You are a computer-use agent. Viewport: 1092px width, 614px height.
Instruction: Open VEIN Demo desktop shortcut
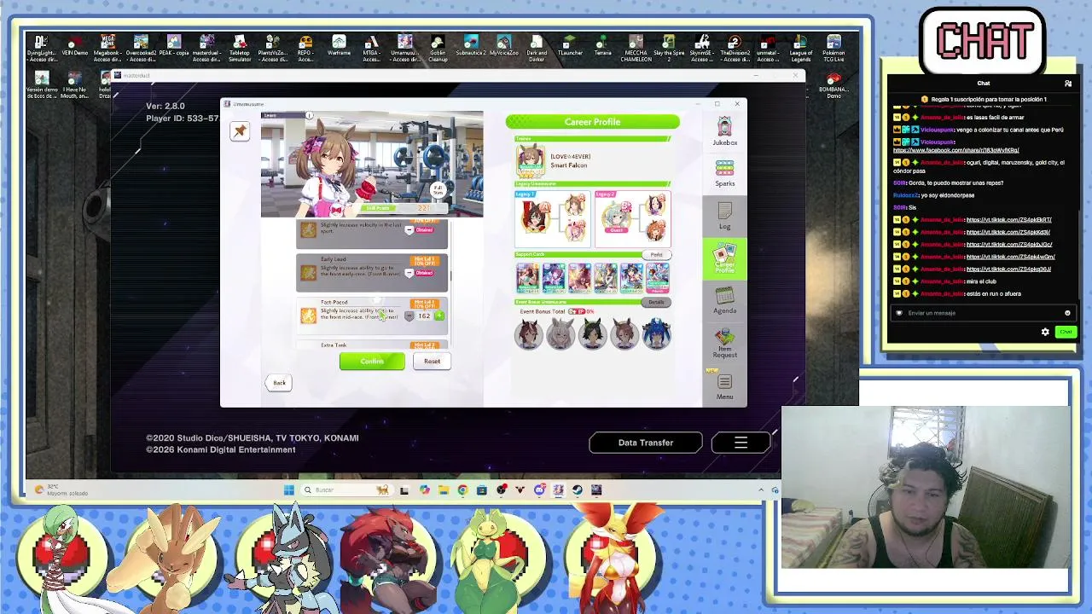click(74, 45)
